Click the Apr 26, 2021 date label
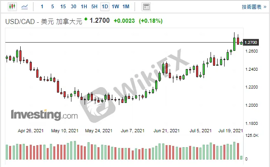The image size is (270, 167). [x=31, y=131]
